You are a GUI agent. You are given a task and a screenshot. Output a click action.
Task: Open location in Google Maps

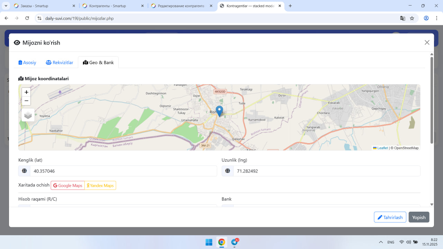(x=68, y=185)
